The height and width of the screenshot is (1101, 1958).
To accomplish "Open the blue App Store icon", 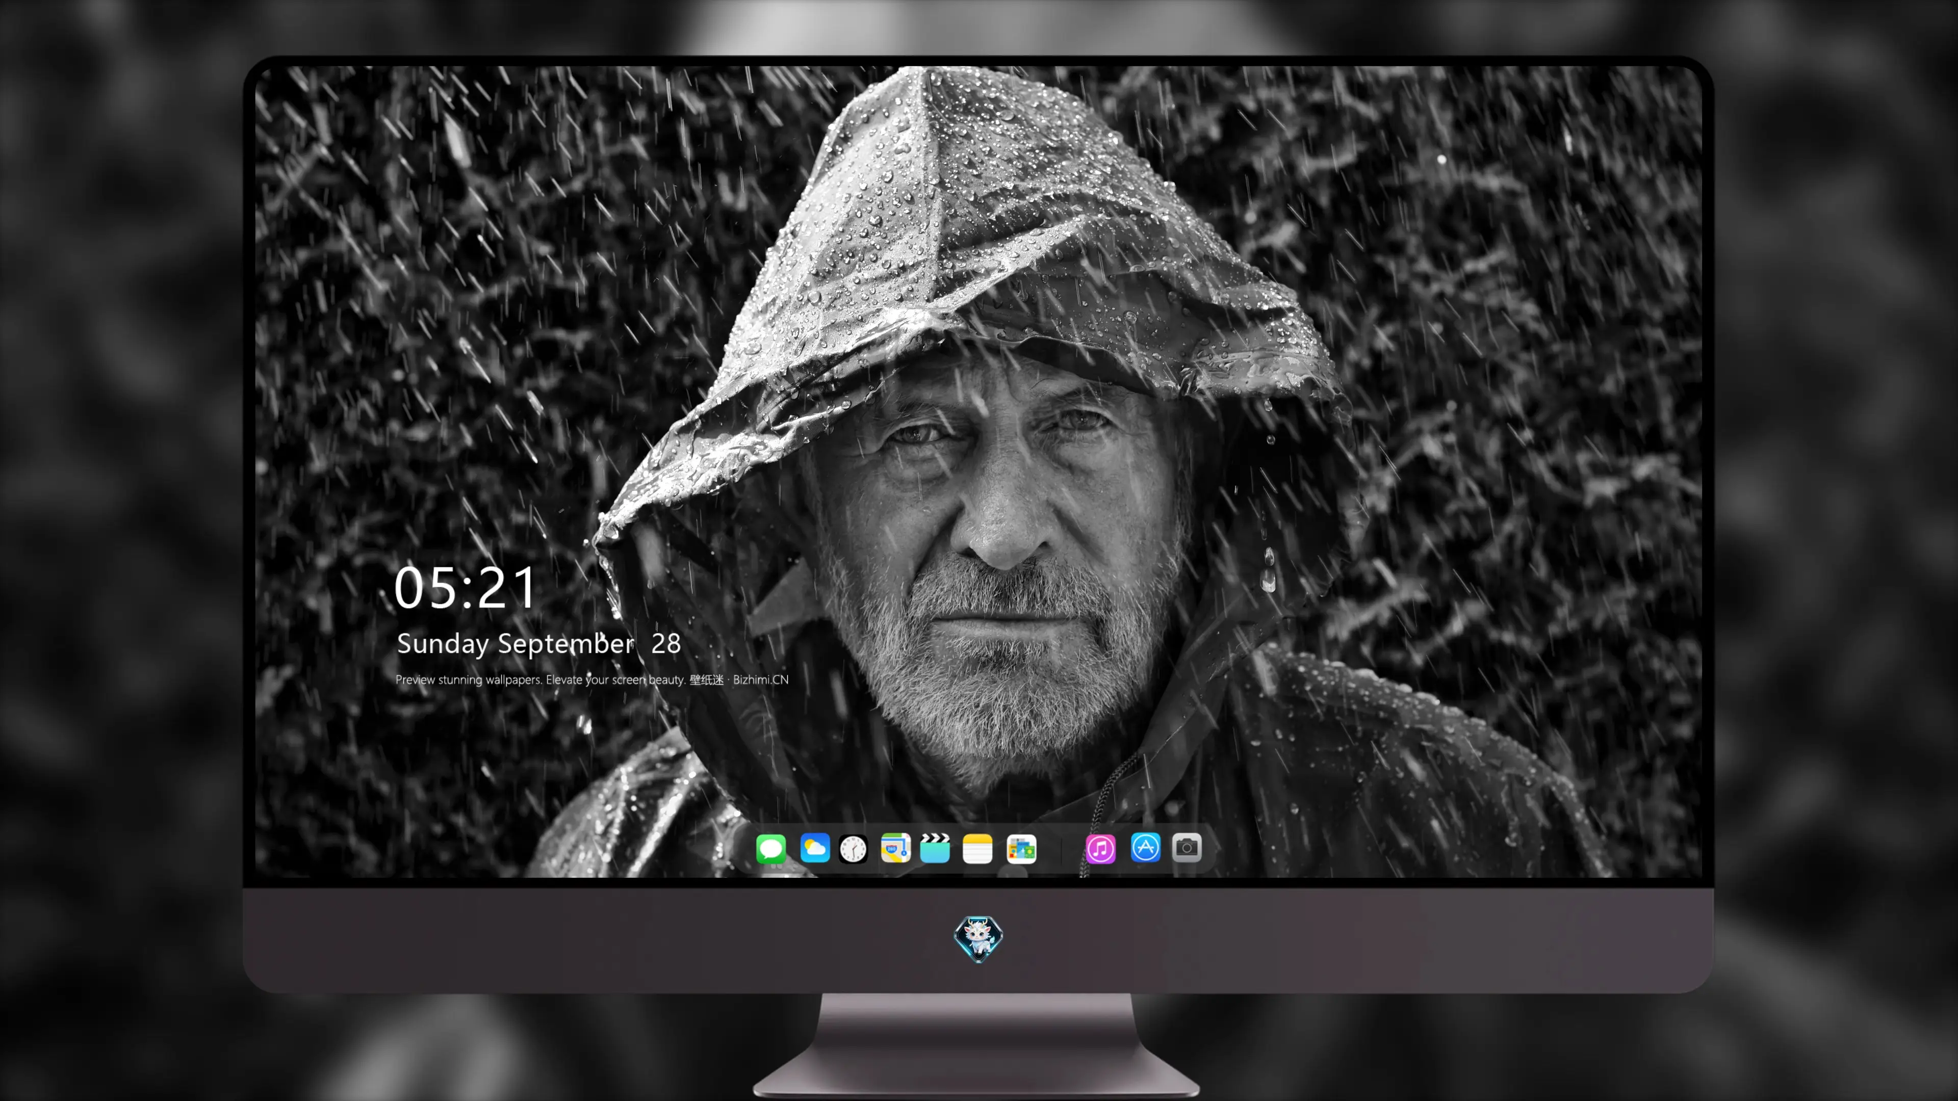I will pyautogui.click(x=1145, y=848).
